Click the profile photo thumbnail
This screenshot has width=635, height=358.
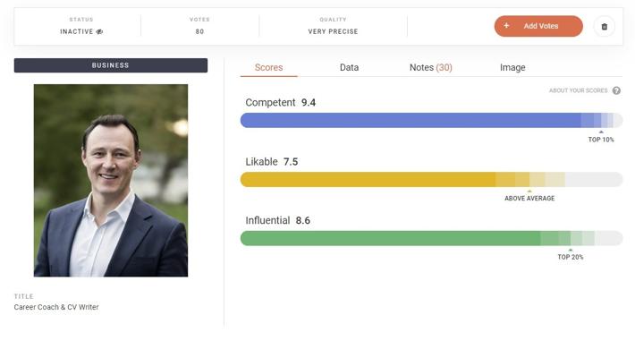point(111,180)
